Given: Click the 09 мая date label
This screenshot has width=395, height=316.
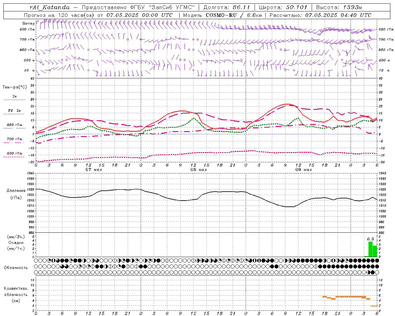Looking at the screenshot, I should pos(303,170).
